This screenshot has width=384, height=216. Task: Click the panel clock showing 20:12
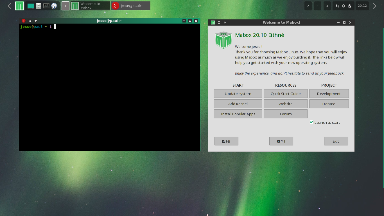(362, 6)
